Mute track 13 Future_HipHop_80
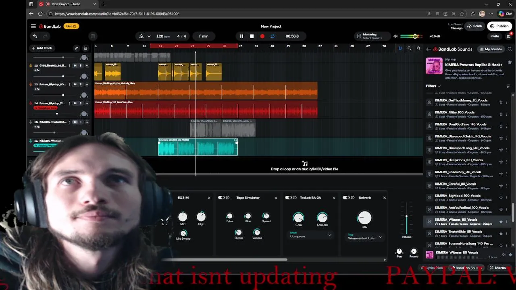516x290 pixels. [x=75, y=85]
